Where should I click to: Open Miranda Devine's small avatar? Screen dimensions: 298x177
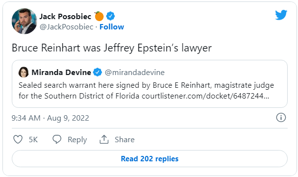24,72
